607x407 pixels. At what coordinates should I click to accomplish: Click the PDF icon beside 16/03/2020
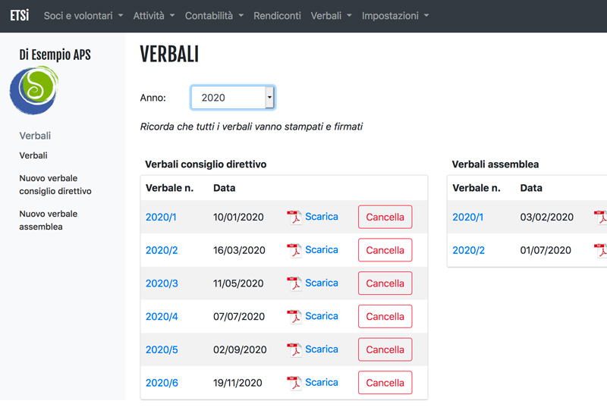[294, 250]
